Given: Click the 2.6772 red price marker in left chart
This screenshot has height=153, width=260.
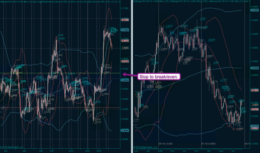Looking at the screenshot, I should coord(125,62).
